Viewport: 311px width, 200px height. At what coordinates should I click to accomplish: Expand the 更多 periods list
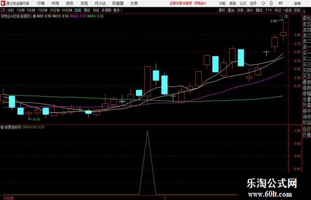pyautogui.click(x=118, y=10)
